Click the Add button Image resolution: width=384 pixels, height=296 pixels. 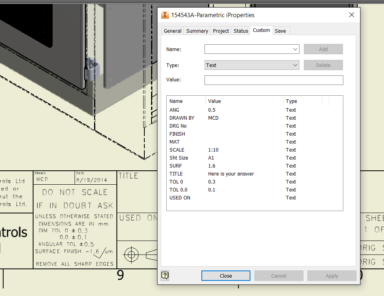(323, 49)
